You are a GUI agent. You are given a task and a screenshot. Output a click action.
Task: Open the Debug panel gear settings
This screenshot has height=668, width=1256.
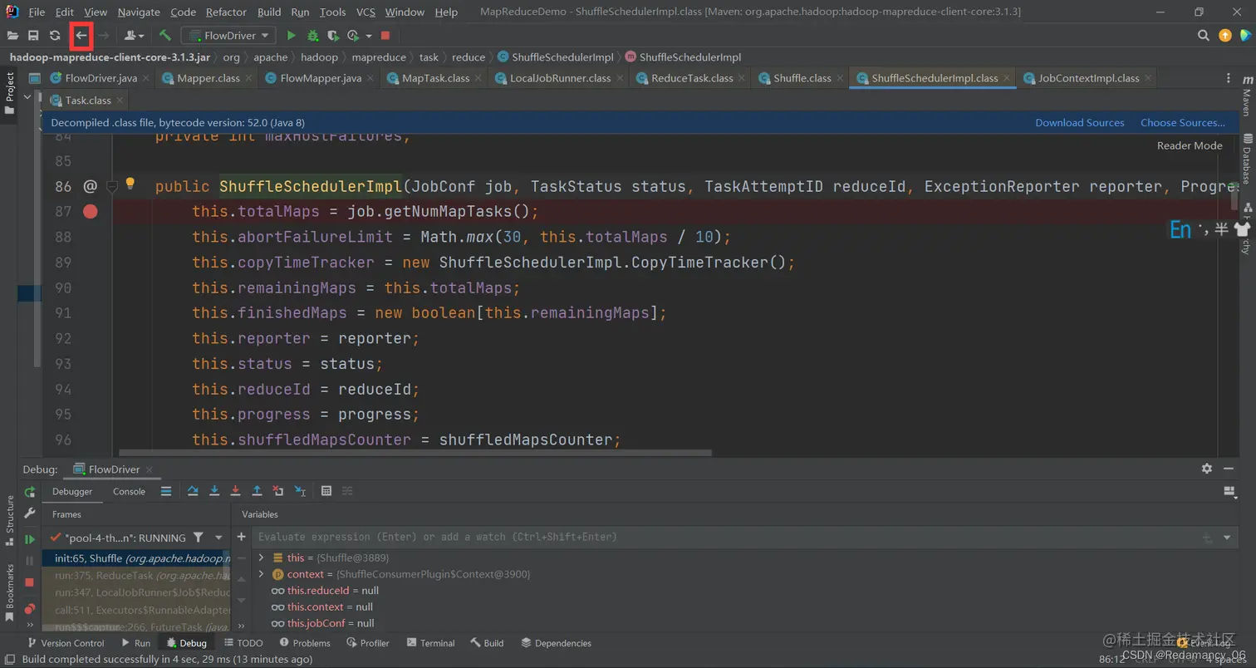point(1207,469)
